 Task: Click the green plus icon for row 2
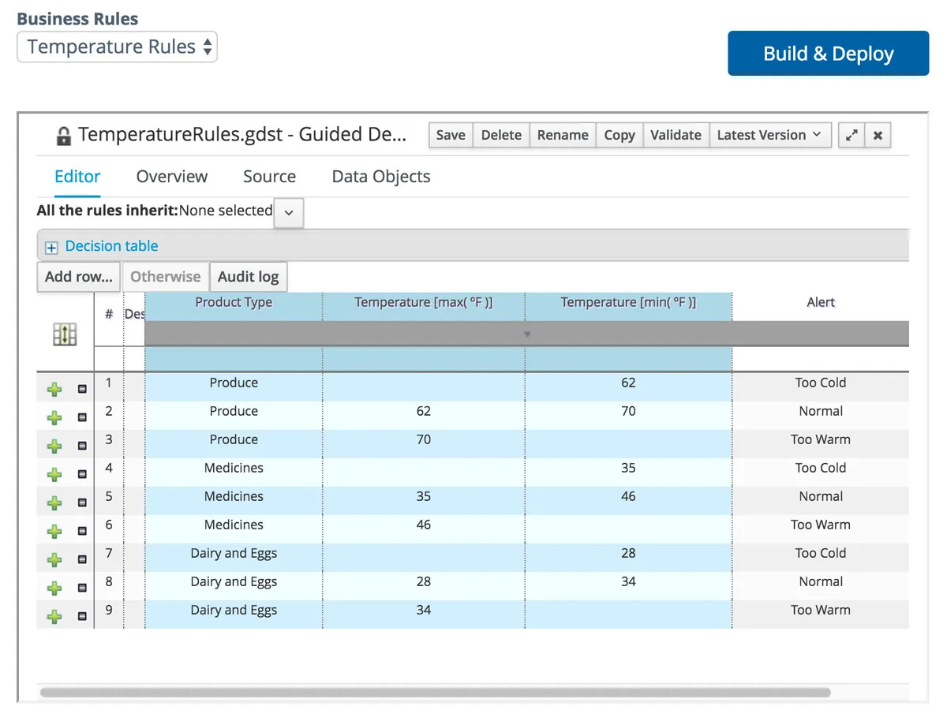(54, 417)
